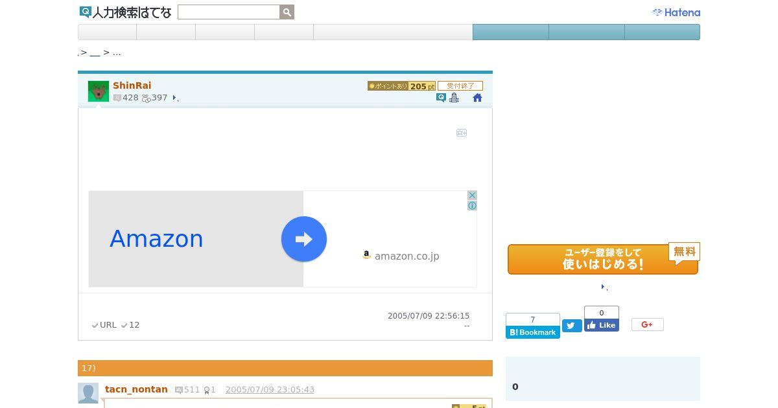Click the 2005/07/09 22:56:15 question timestamp
This screenshot has width=778, height=408.
point(429,316)
